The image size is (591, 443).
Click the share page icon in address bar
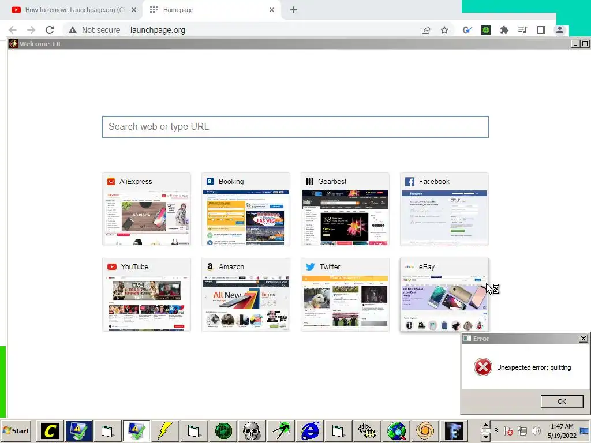pyautogui.click(x=426, y=30)
